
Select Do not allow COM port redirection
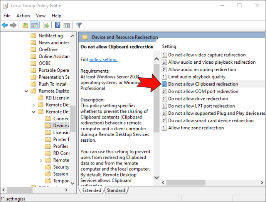coord(203,91)
